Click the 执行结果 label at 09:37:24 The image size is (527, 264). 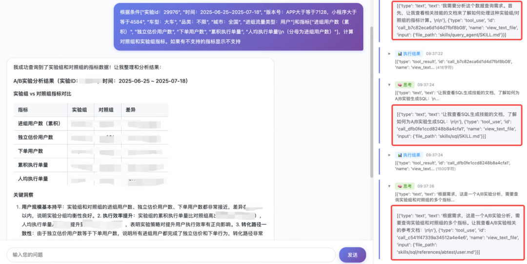[412, 155]
